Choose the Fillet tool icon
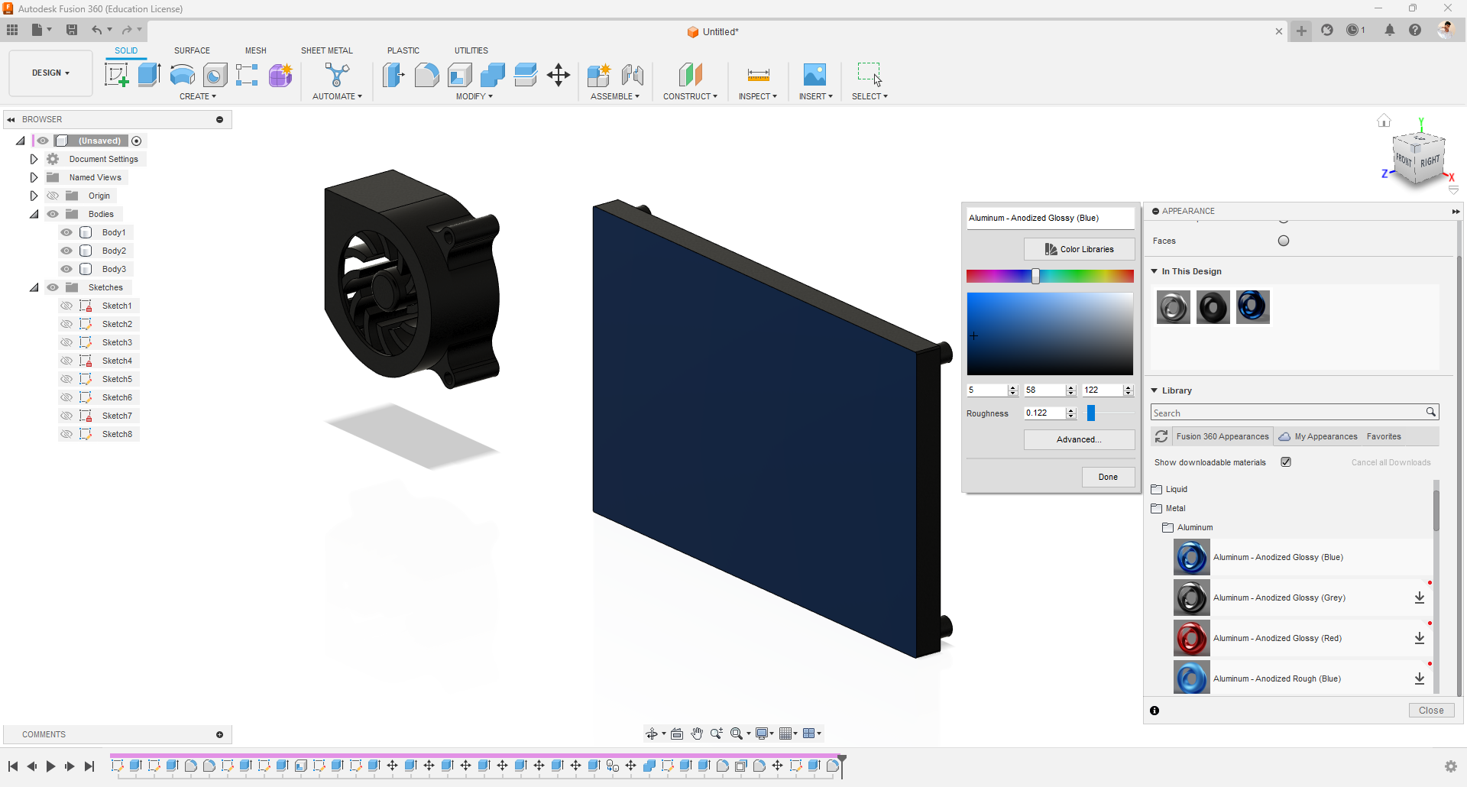Viewport: 1467px width, 787px height. (x=426, y=75)
